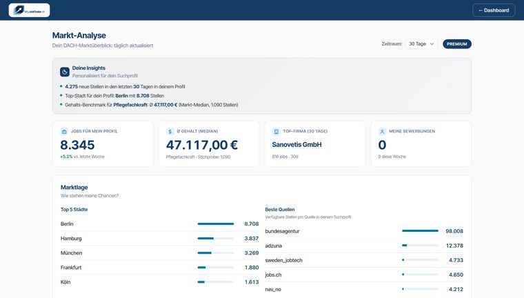
Task: Click the jobs.ch source name
Action: pyautogui.click(x=273, y=275)
